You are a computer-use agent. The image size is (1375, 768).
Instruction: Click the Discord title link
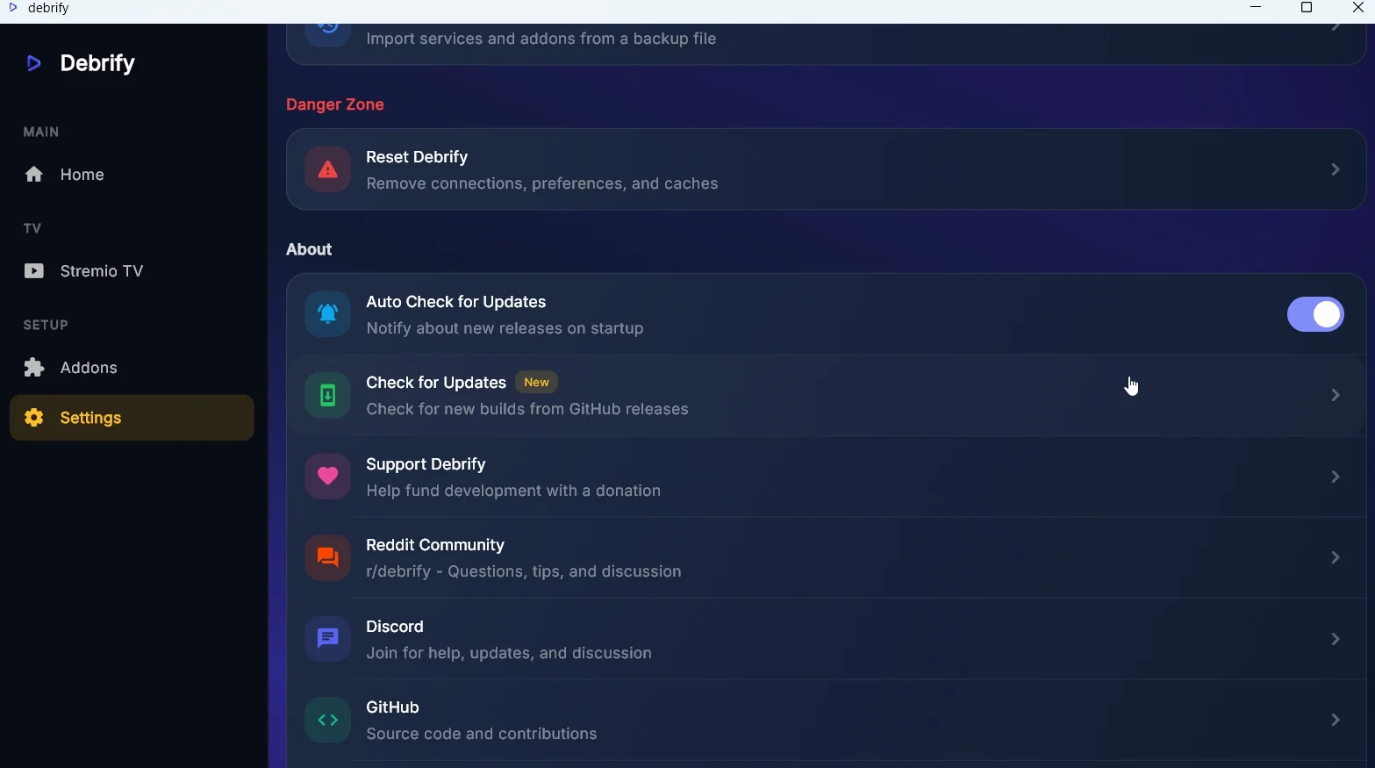tap(395, 628)
